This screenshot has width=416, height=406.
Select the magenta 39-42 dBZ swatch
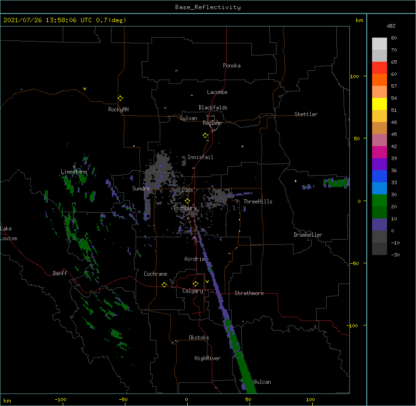tap(379, 152)
